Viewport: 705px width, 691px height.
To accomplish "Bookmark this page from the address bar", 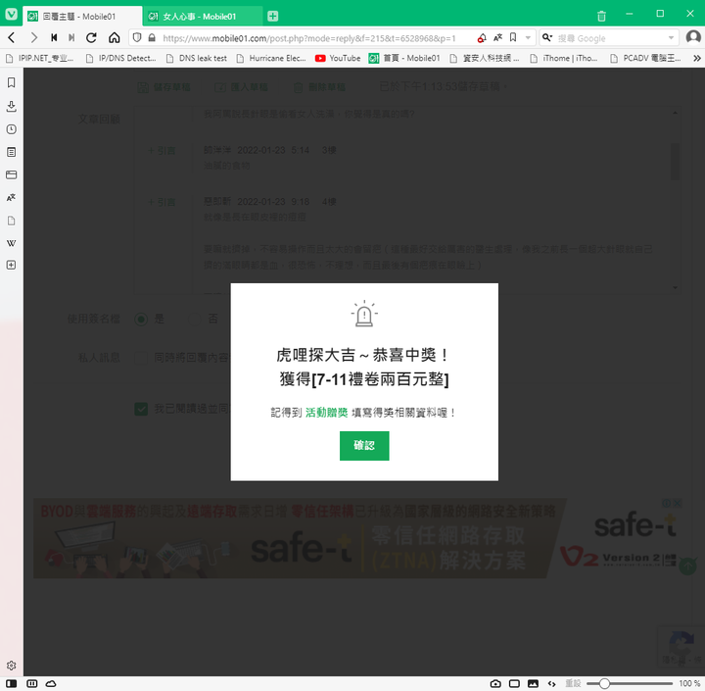I will pos(513,38).
